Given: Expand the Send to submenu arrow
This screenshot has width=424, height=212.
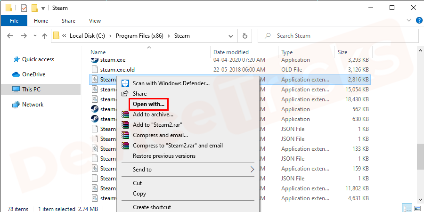Looking at the screenshot, I should click(x=252, y=170).
